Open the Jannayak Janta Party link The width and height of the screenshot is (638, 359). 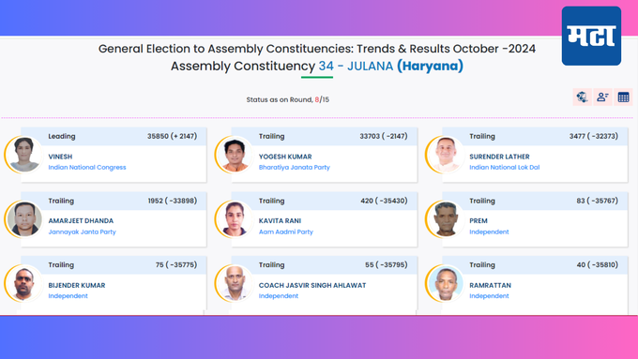pyautogui.click(x=83, y=232)
